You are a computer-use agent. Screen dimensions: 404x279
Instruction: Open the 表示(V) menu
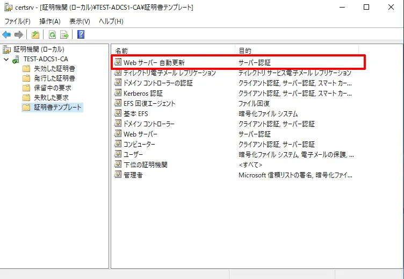[80, 22]
